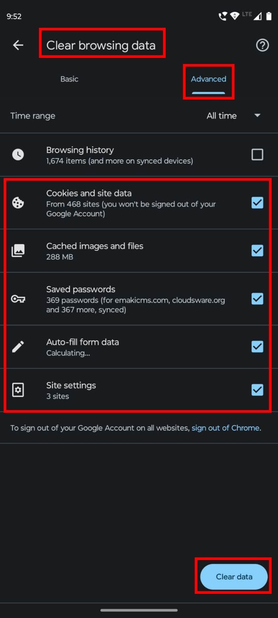This screenshot has height=618, width=278.
Task: Select the pencil icon beside Auto-fill form data
Action: tap(18, 346)
